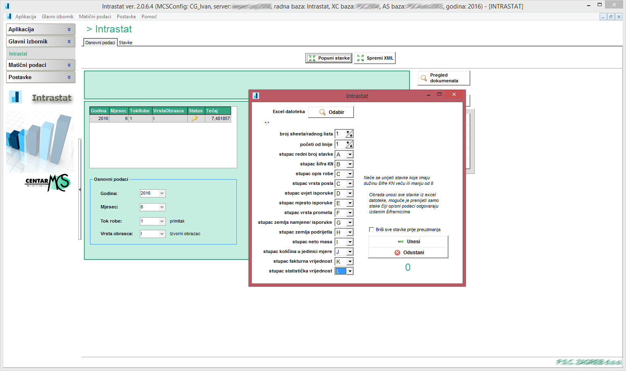The height and width of the screenshot is (371, 626).
Task: Expand the Matični podaci sidebar section
Action: pyautogui.click(x=41, y=65)
